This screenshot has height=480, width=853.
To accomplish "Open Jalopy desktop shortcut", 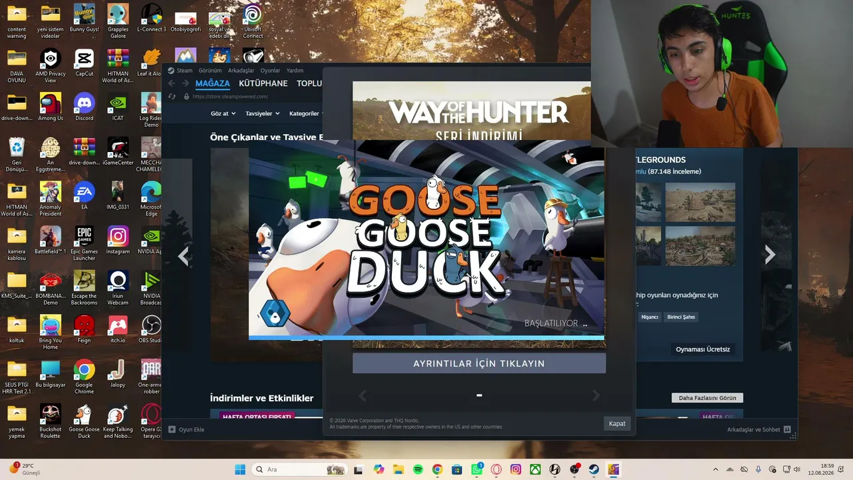I will click(118, 373).
